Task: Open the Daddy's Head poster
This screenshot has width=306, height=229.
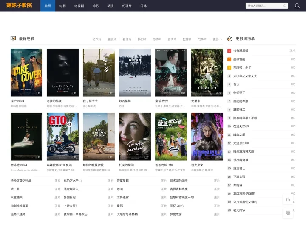Action: (x=62, y=73)
